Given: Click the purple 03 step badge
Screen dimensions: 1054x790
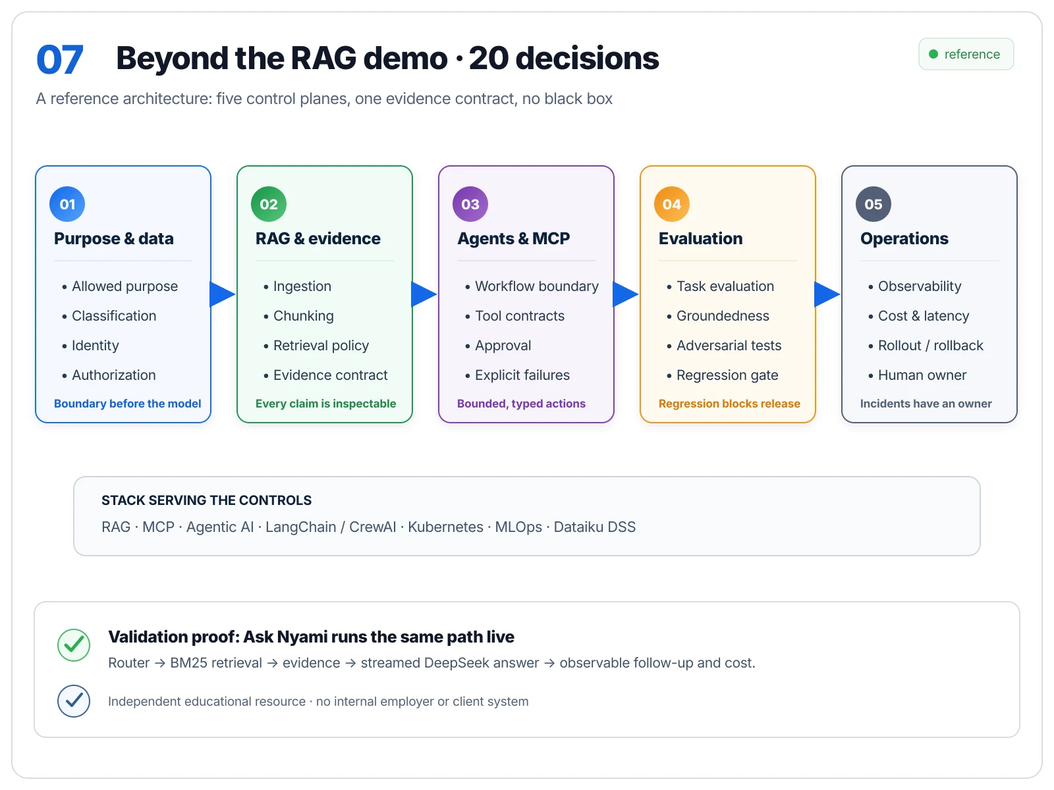Looking at the screenshot, I should point(470,204).
